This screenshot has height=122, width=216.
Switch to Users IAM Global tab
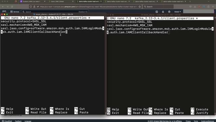coord(57,1)
